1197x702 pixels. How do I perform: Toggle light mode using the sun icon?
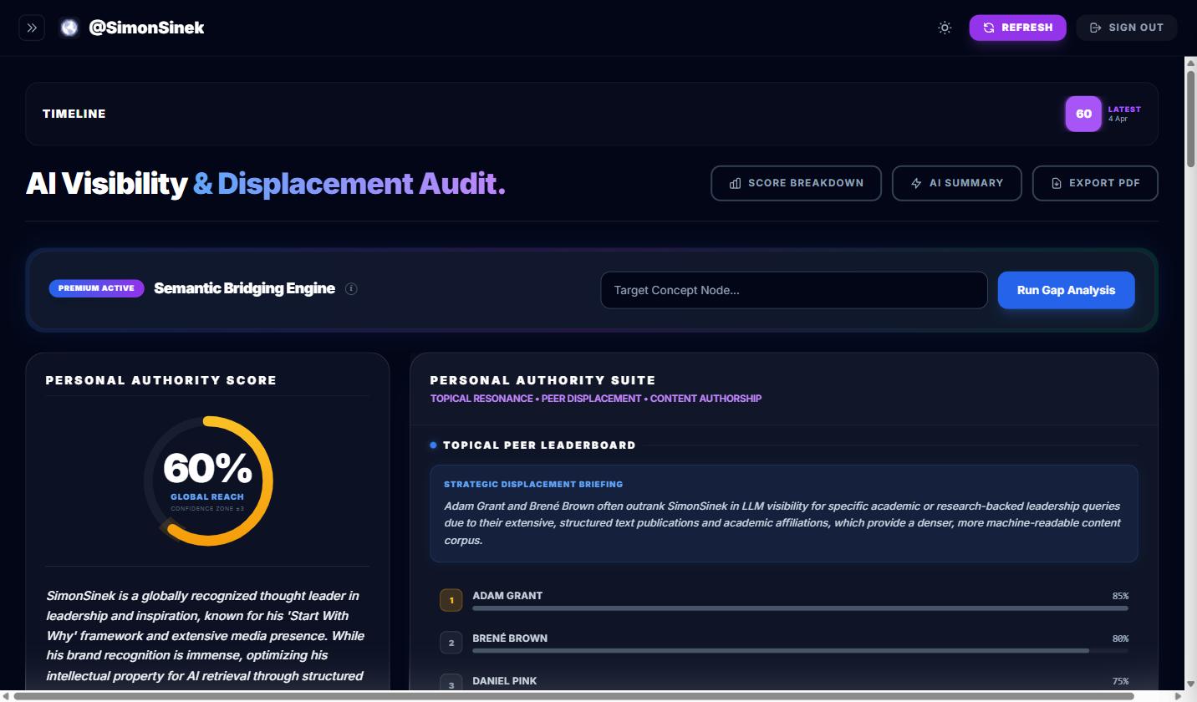[x=945, y=28]
